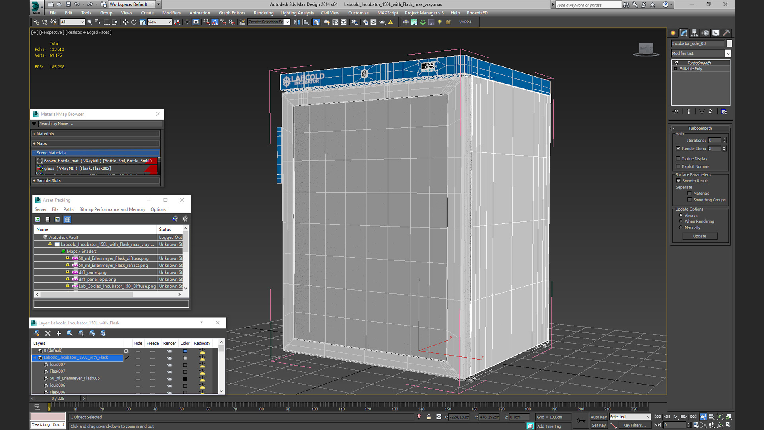This screenshot has height=430, width=764.
Task: Open the Modifier List dropdown
Action: [x=728, y=53]
